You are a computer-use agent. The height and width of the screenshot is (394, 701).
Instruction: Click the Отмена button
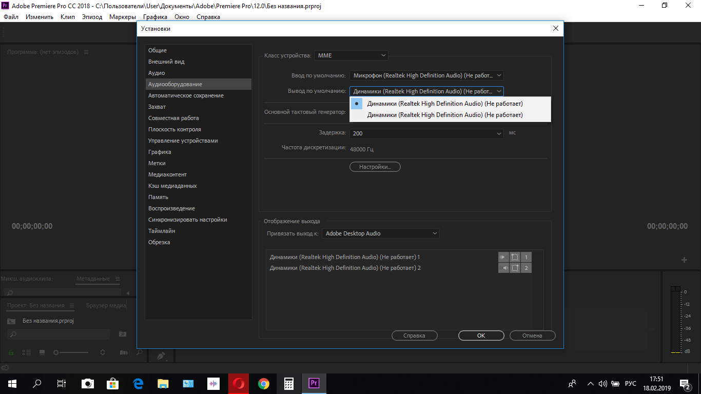tap(532, 336)
